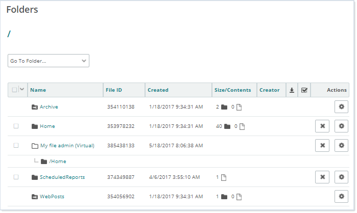The image size is (357, 213).
Task: Toggle the select-all checkbox in header
Action: (14, 90)
